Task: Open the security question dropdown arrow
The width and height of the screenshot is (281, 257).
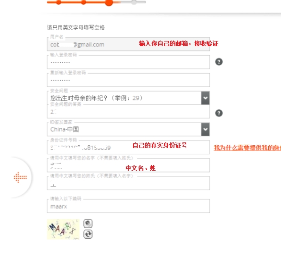Action: pyautogui.click(x=206, y=98)
